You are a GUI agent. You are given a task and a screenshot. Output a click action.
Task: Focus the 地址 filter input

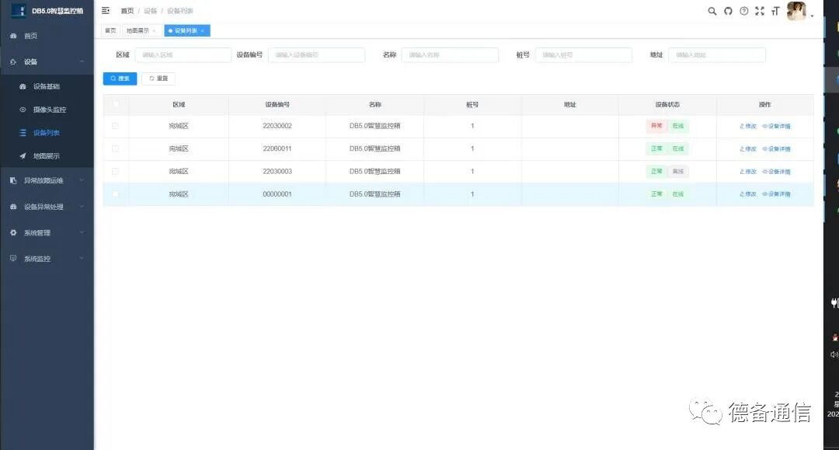[x=717, y=55]
